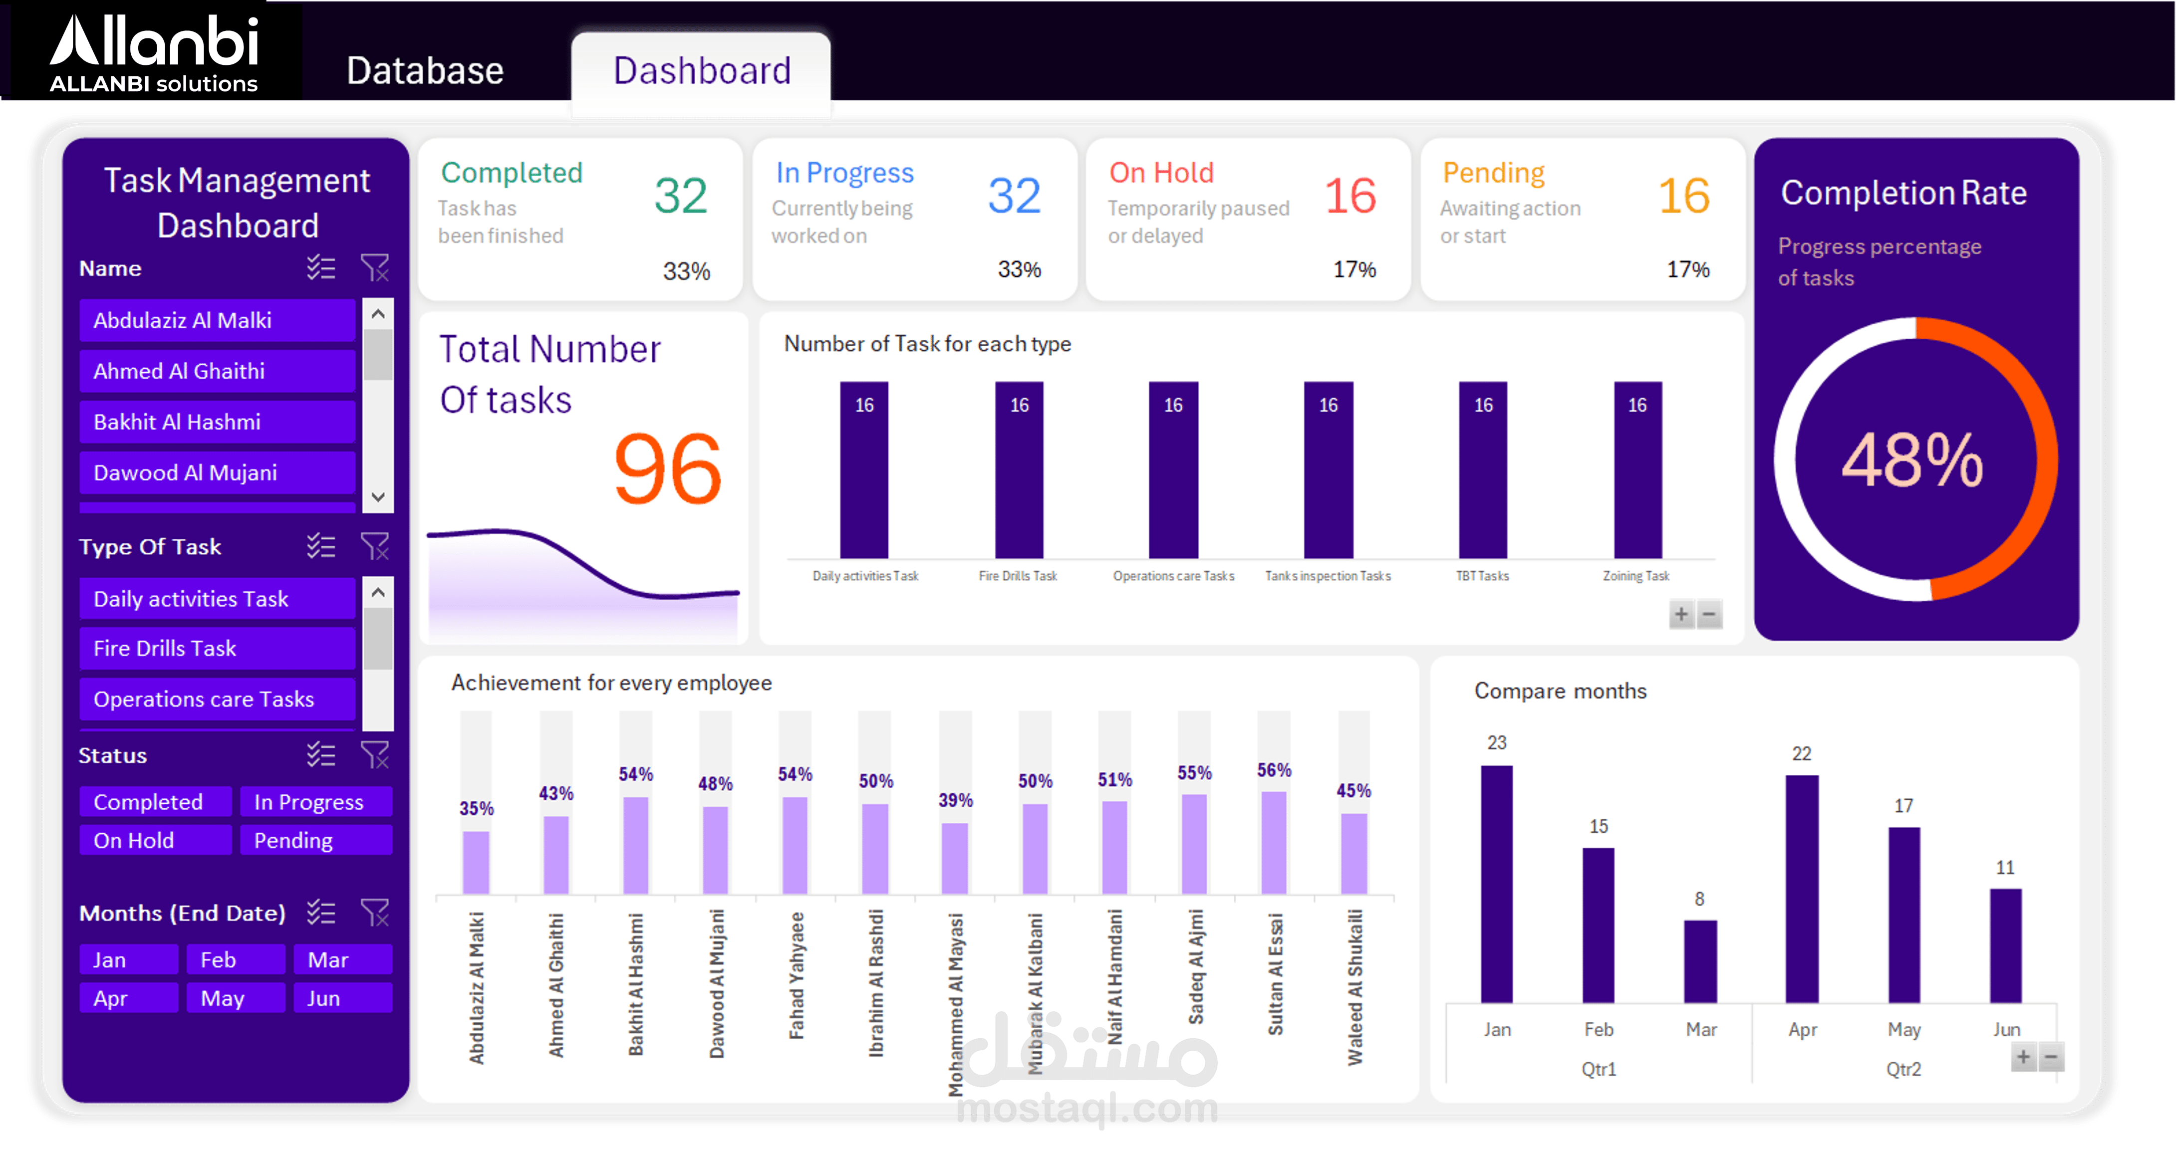Click the Name slicer scrollbar thumb
Screen dimensions: 2176x1154
tap(378, 355)
